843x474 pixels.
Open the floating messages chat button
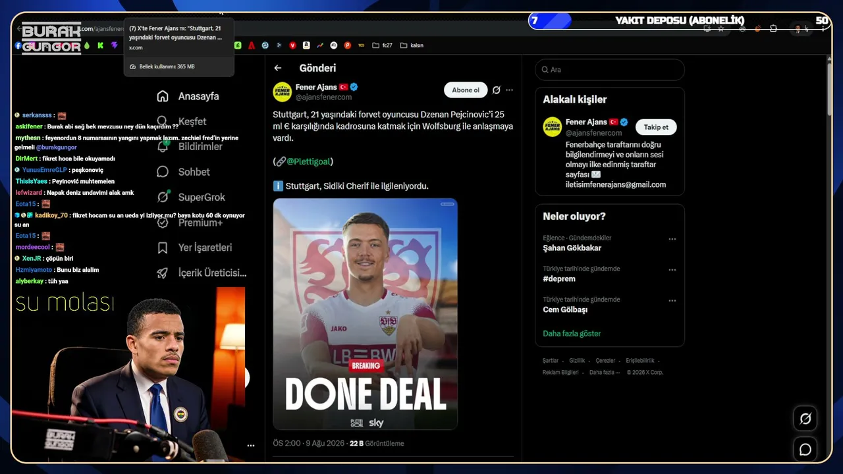[805, 449]
